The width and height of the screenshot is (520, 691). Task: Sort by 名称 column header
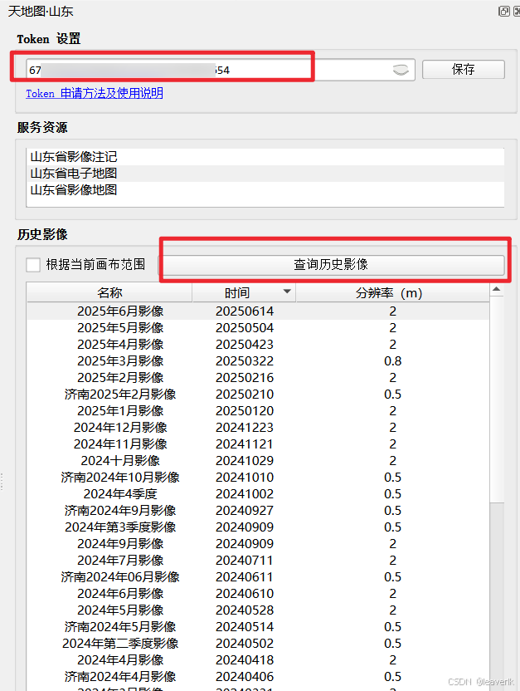(109, 292)
